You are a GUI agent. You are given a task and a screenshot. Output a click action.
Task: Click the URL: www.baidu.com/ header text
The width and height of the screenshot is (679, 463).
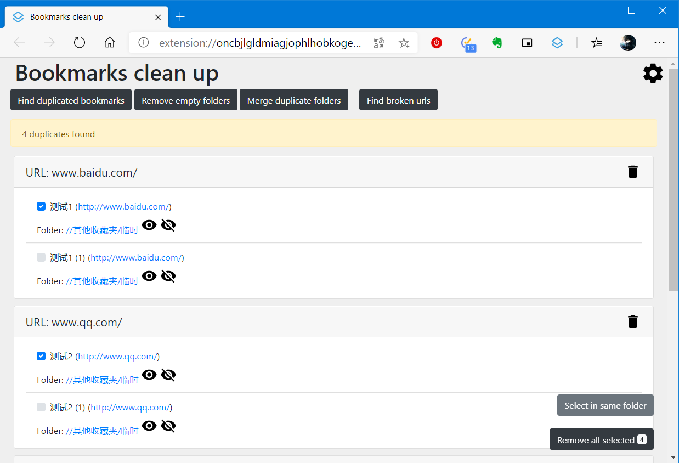pos(81,173)
